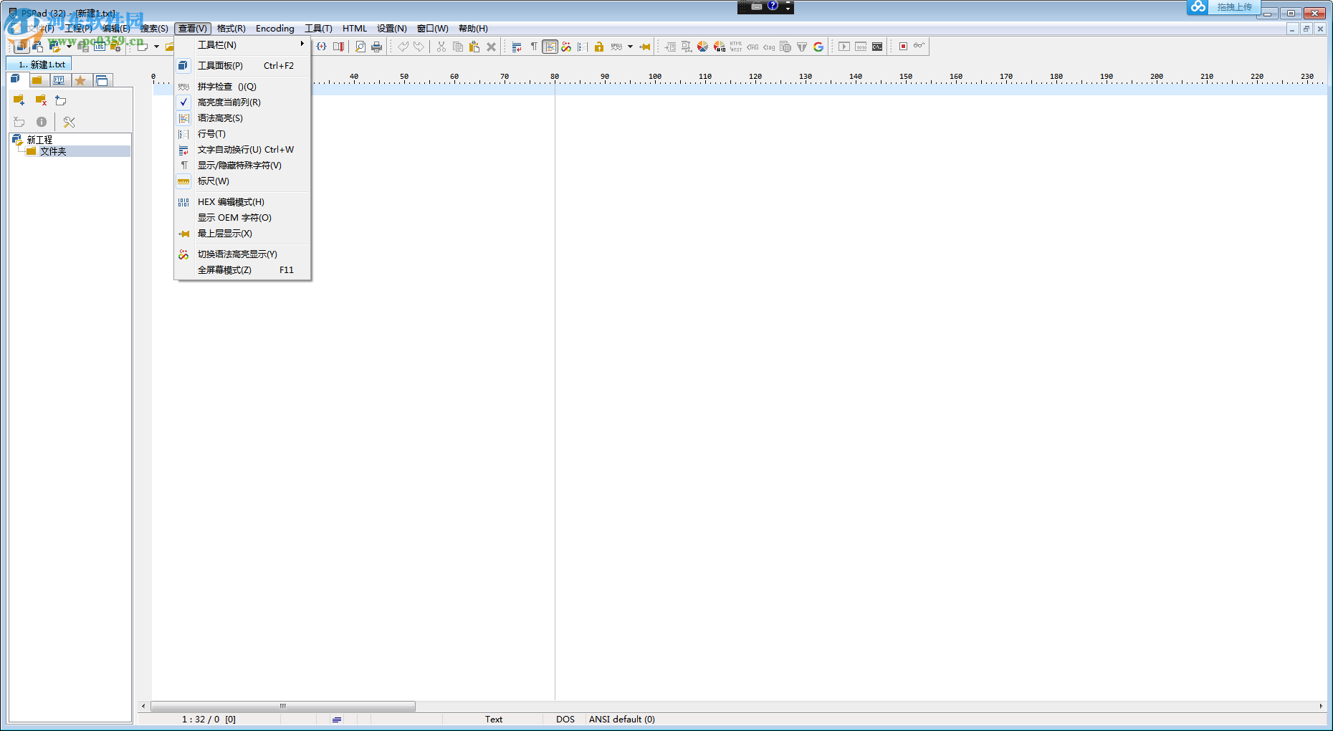Open the spell check dropdown arrow in toolbar
Screen dimensions: 1333x731
631,47
